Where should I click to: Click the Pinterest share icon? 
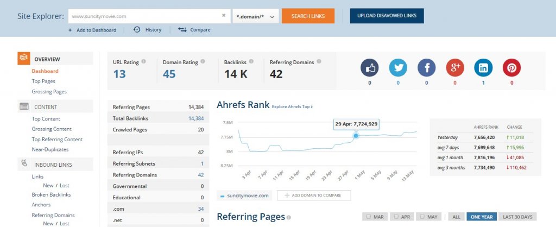(511, 68)
